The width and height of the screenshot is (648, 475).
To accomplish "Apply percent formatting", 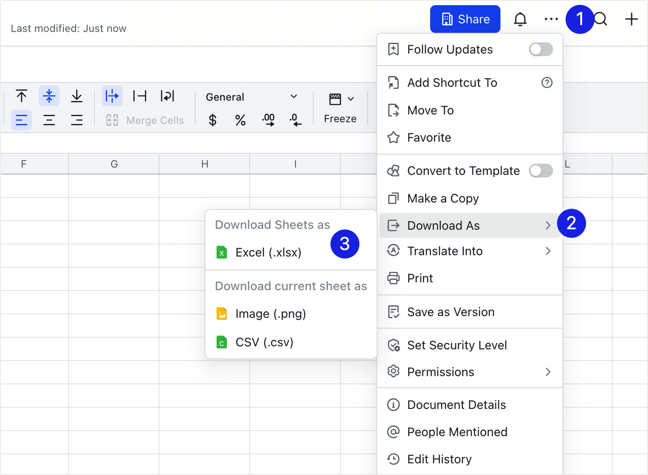I will tap(240, 120).
